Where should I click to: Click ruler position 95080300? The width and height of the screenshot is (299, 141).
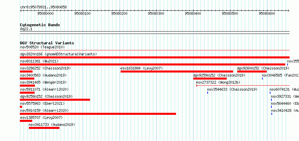(156, 13)
